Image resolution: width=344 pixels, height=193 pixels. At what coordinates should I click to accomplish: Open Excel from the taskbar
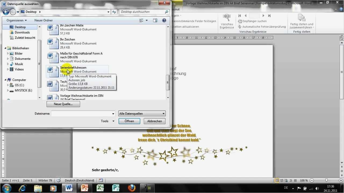[x=100, y=188]
